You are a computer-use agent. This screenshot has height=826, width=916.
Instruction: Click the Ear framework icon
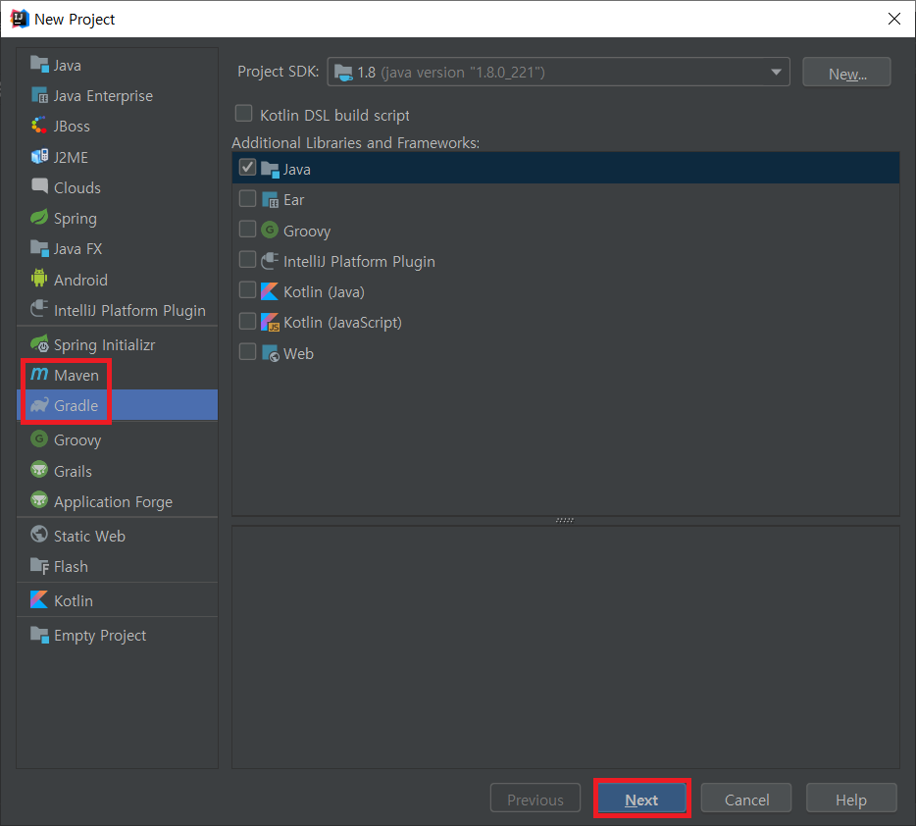[270, 200]
